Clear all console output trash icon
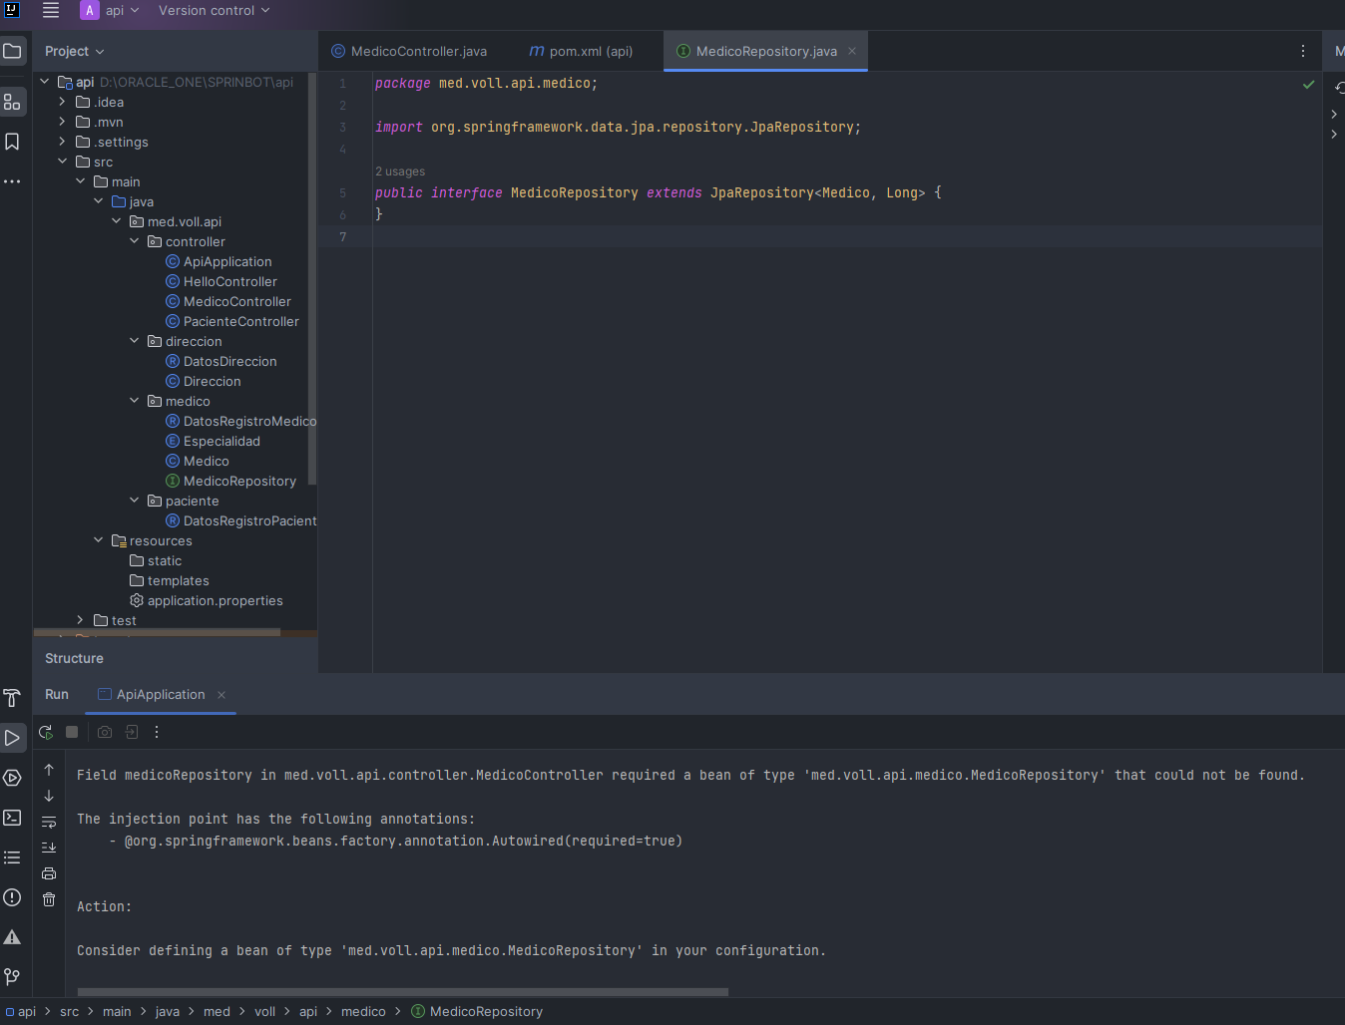This screenshot has width=1345, height=1025. pyautogui.click(x=49, y=899)
